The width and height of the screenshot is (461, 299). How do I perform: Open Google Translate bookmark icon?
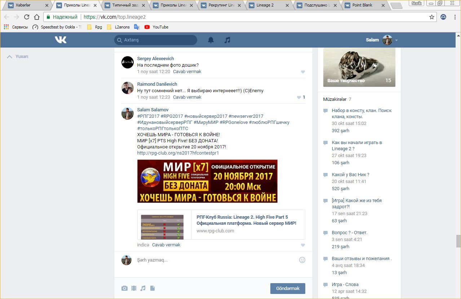pyautogui.click(x=137, y=27)
